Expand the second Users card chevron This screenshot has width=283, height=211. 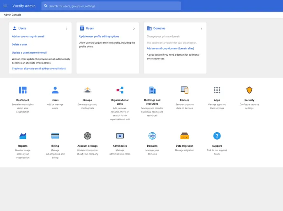(134, 28)
